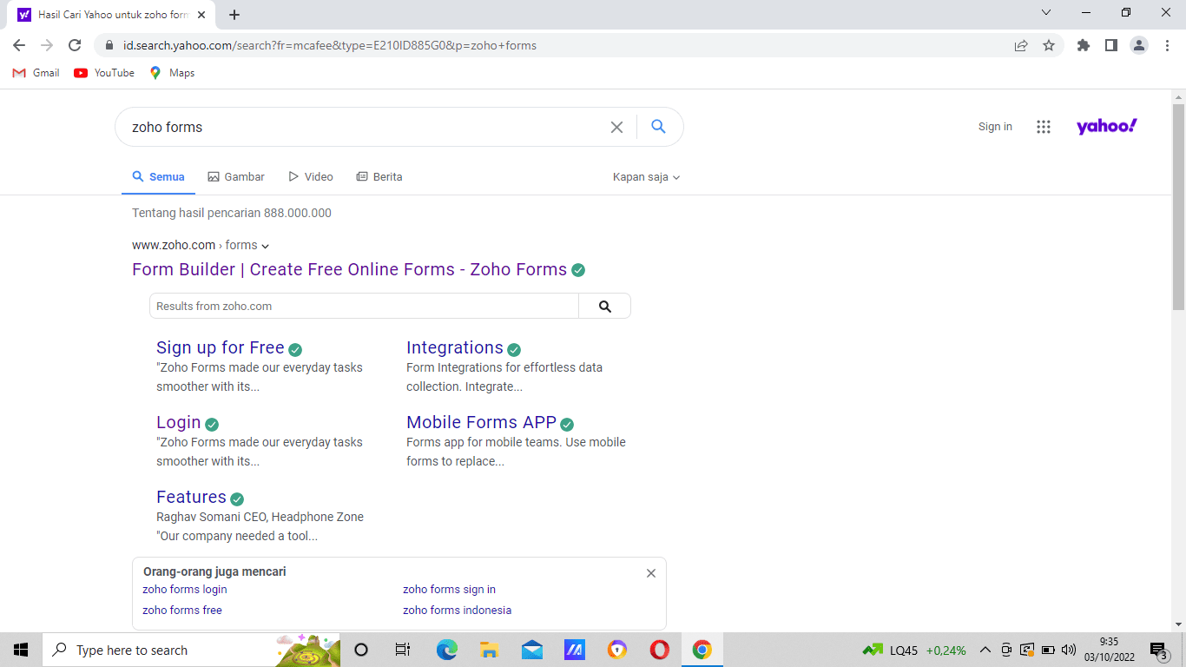The image size is (1186, 667).
Task: Open a new browser tab
Action: [x=234, y=15]
